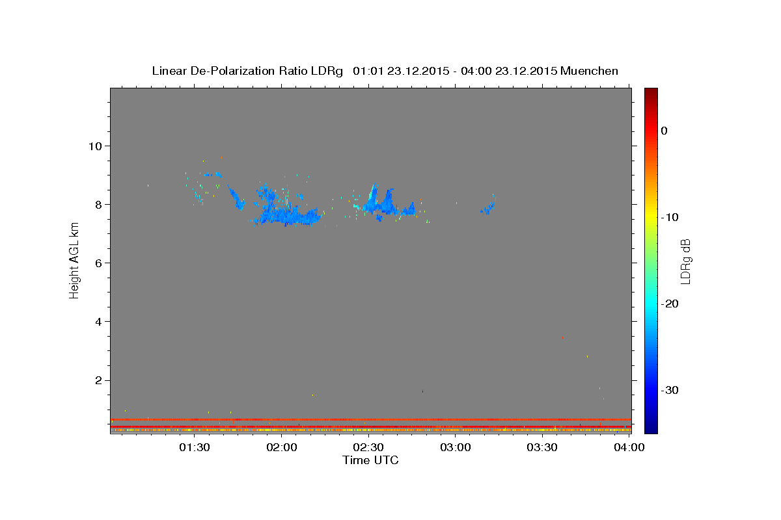781x520 pixels.
Task: Click the height tick label 4
Action: tap(99, 322)
